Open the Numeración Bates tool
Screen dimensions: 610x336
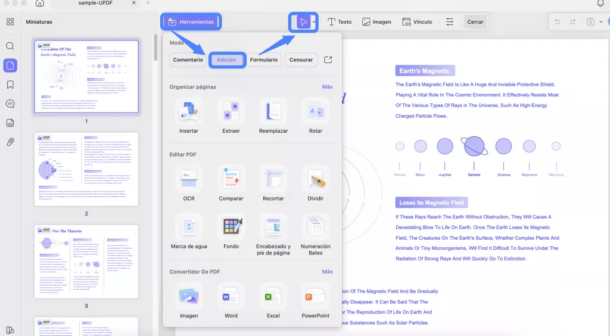[316, 235]
